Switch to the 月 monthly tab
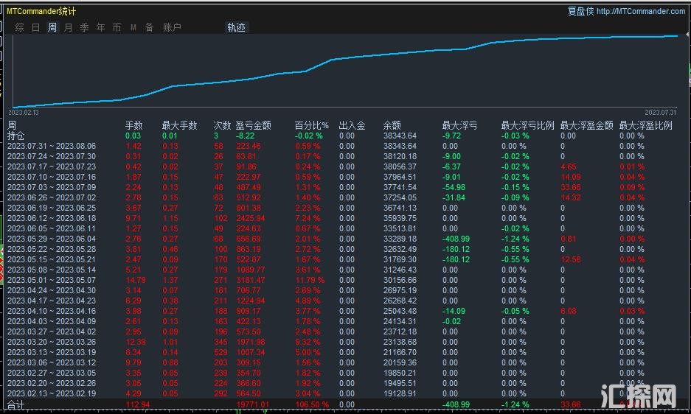691x414 pixels. (68, 27)
